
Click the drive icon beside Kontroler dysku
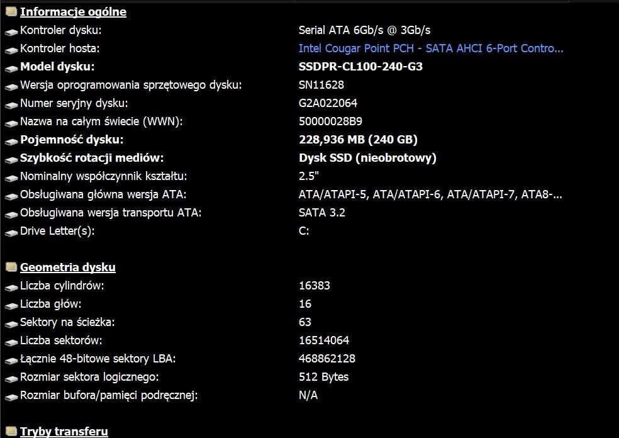[11, 31]
